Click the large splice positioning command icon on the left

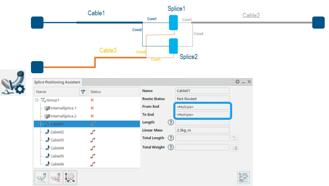click(x=13, y=83)
